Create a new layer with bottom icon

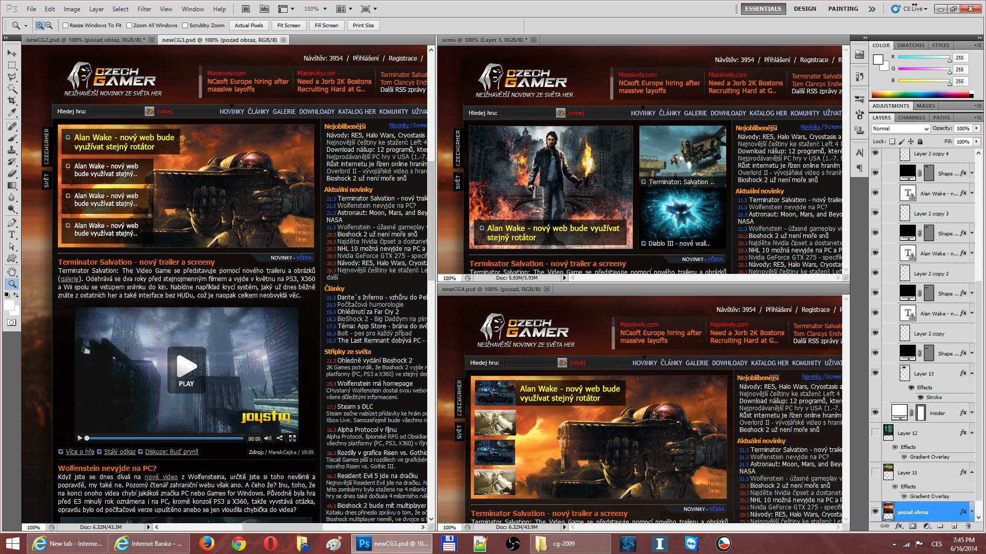point(954,526)
